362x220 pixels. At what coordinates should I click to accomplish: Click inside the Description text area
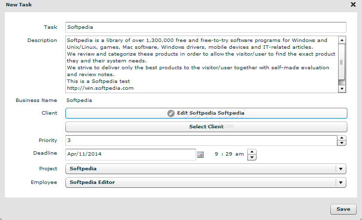click(202, 64)
